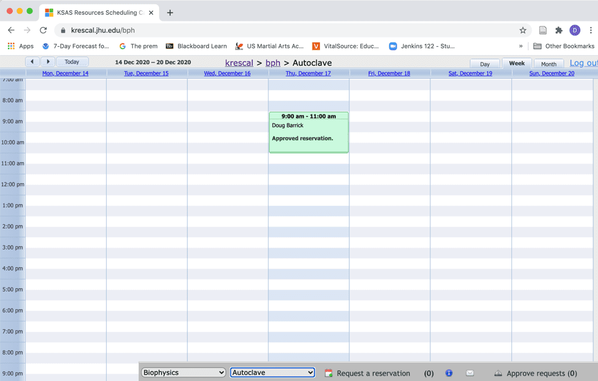
Task: Open the krescal breadcrumb link
Action: (239, 63)
